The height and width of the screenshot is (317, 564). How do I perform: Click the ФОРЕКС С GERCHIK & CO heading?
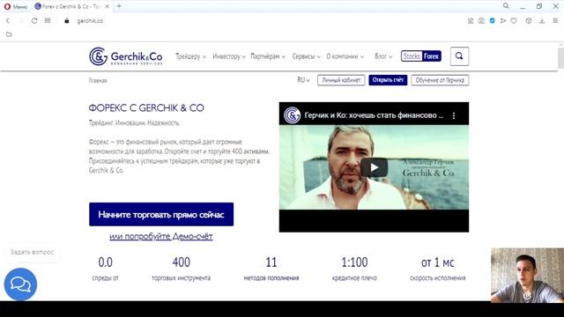coord(146,107)
